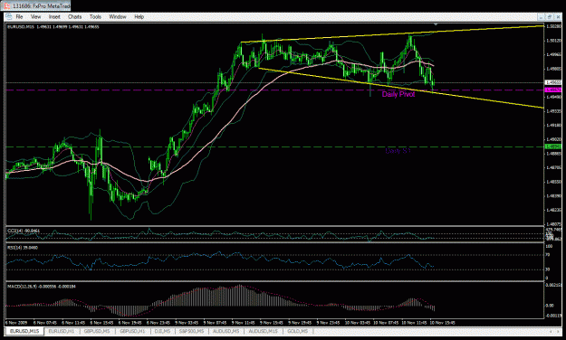Click the 10 Nov 15:45 time label
Viewport: 566px width, 340px height.
click(x=444, y=323)
